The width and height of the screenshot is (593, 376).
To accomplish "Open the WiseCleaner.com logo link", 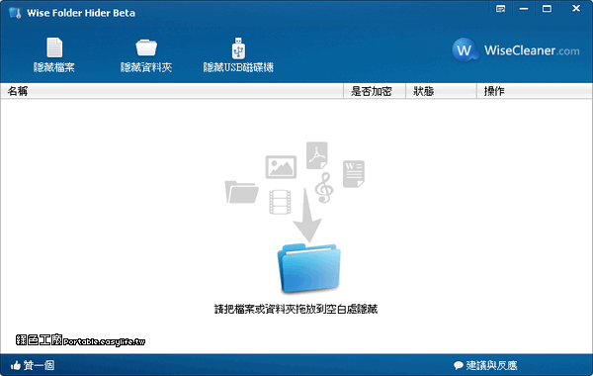I will coord(516,50).
